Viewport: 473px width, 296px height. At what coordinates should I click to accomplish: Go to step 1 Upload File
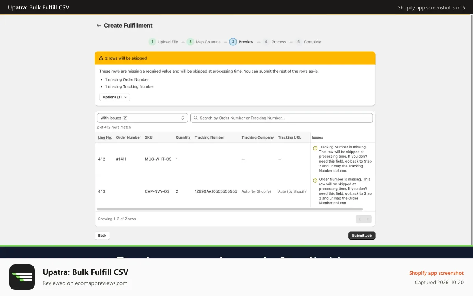pos(163,42)
